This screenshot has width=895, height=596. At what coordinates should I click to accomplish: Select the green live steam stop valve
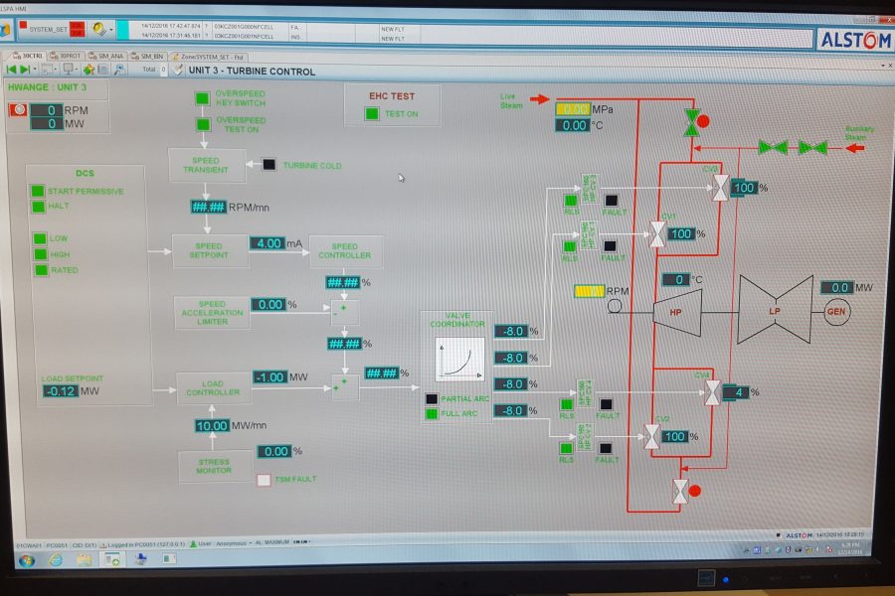click(x=692, y=122)
